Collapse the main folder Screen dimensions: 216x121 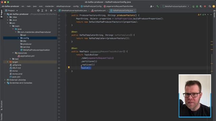(10, 26)
